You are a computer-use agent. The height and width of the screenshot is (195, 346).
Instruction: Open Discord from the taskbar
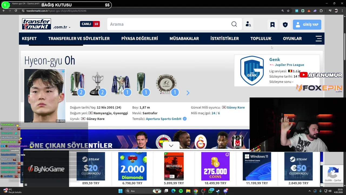point(225,191)
